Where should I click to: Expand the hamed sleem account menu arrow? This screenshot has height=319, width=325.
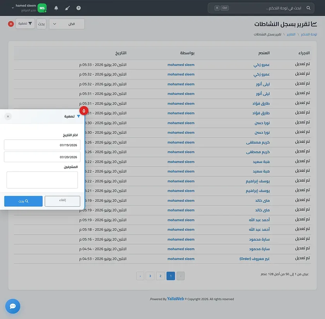click(x=13, y=8)
